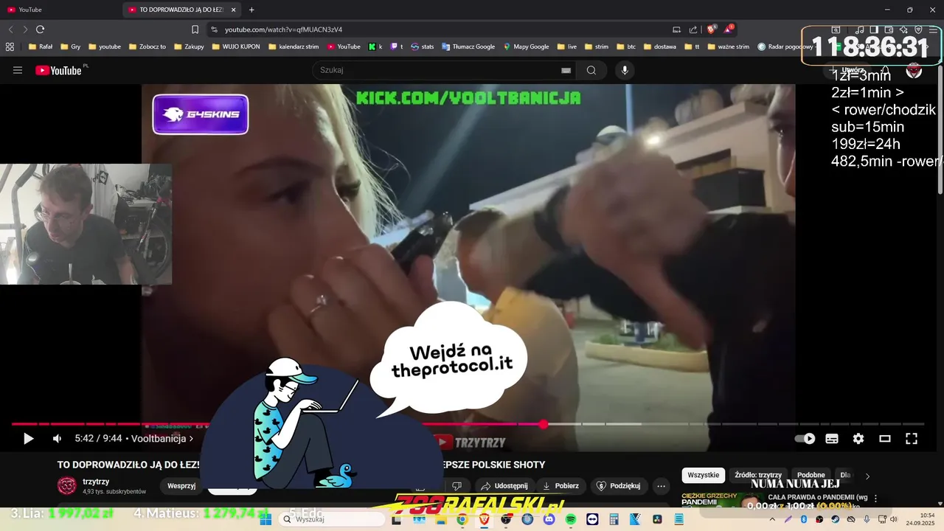Select the Źródło: trzytrzy chip

point(758,476)
